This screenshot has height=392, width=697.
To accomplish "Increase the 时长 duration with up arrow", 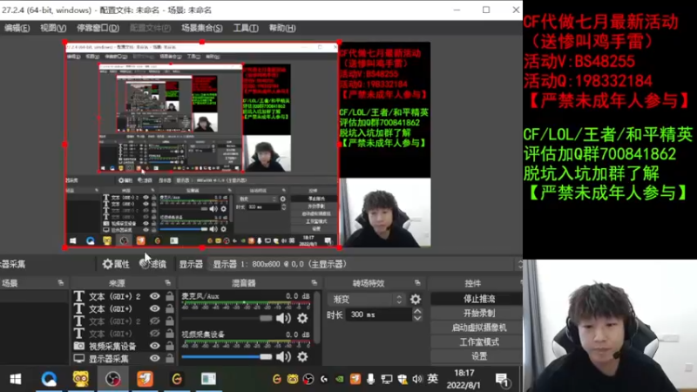I will coord(417,311).
